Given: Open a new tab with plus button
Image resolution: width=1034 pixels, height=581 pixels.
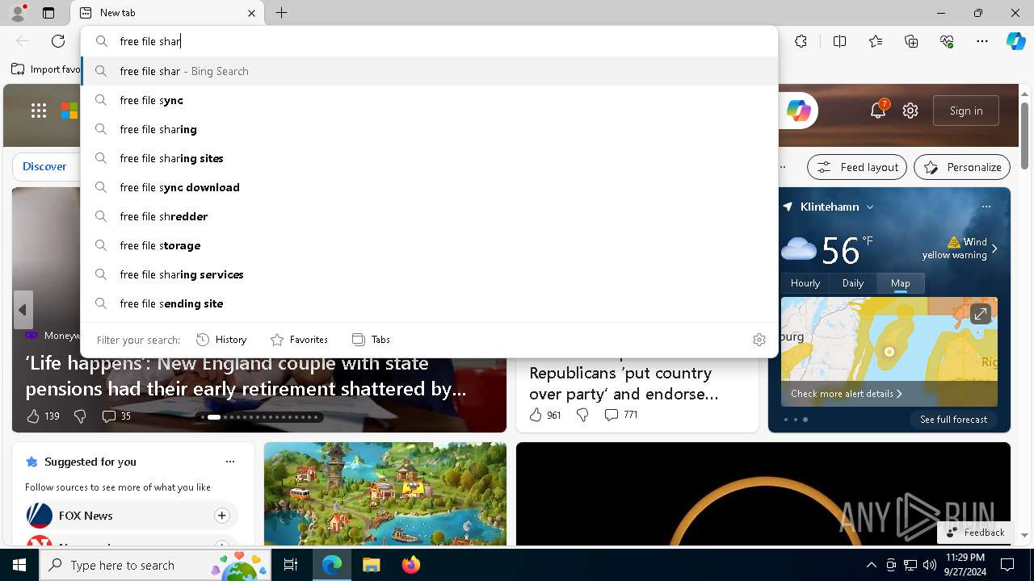Looking at the screenshot, I should (x=281, y=13).
